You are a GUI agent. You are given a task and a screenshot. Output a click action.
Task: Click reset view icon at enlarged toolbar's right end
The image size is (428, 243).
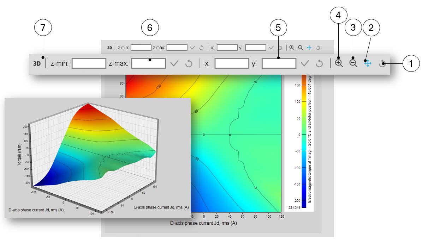pos(382,64)
